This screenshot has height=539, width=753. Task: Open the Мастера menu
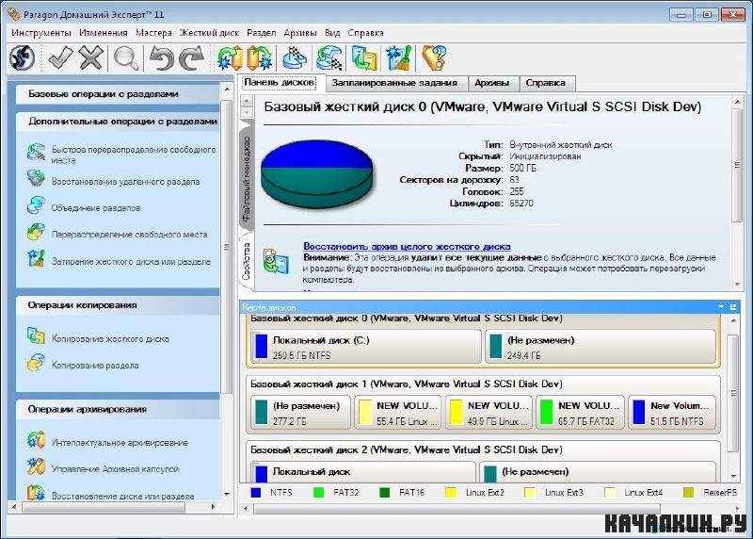153,33
